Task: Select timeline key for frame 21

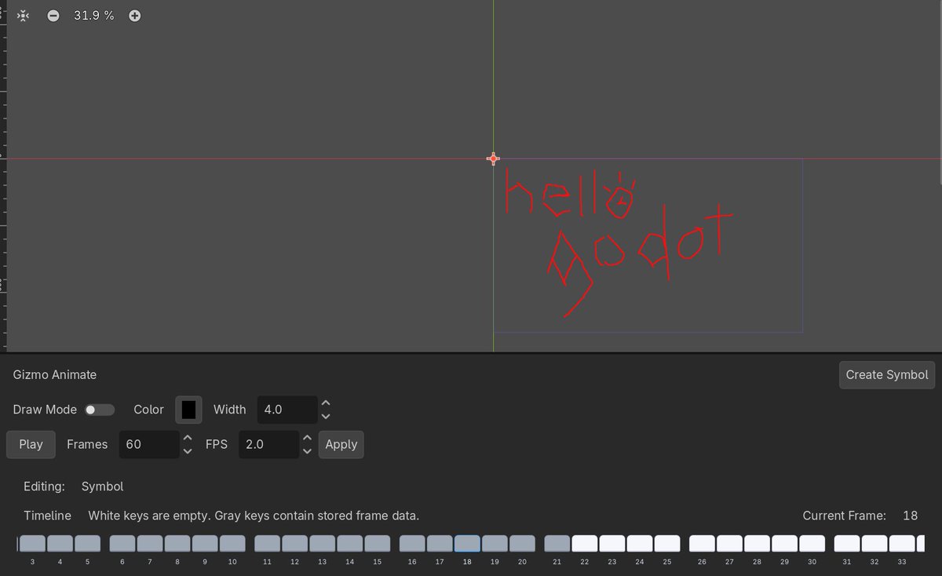Action: tap(557, 543)
